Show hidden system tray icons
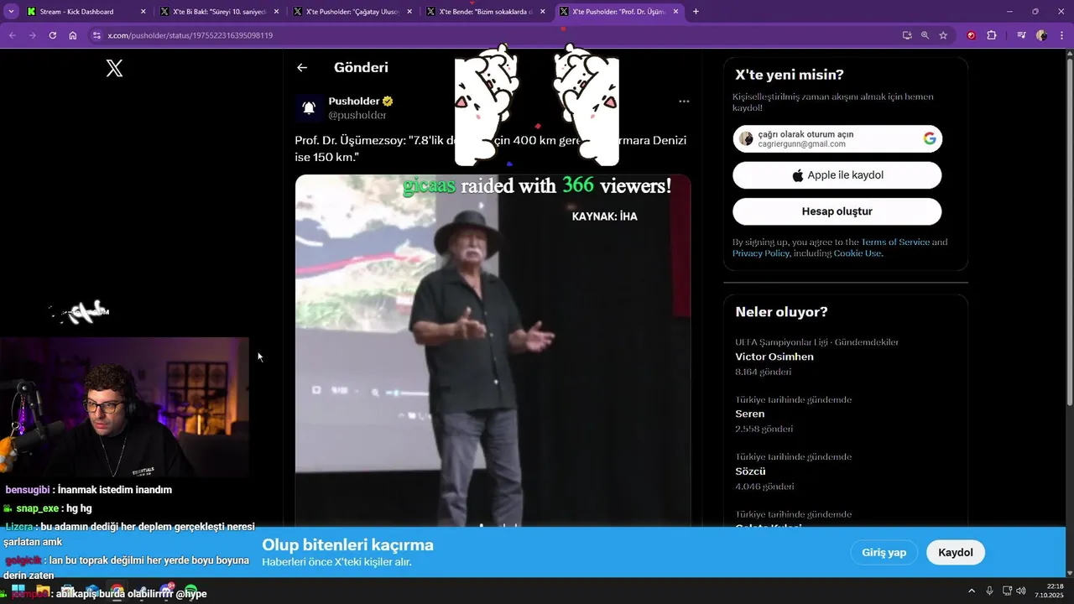This screenshot has width=1074, height=604. coord(972,591)
